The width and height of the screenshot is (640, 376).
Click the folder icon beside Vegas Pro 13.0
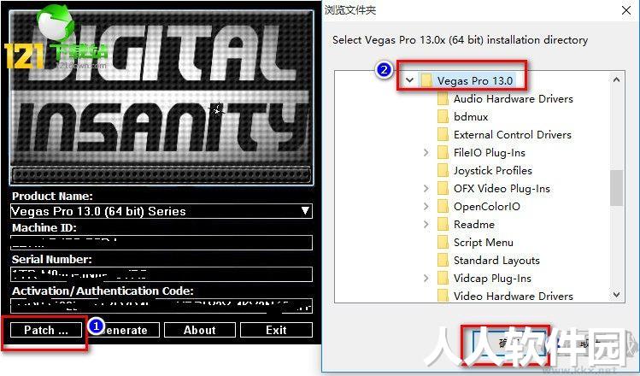coord(426,80)
